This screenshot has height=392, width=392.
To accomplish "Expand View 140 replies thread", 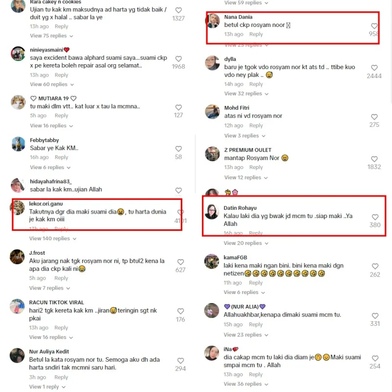I will click(53, 239).
